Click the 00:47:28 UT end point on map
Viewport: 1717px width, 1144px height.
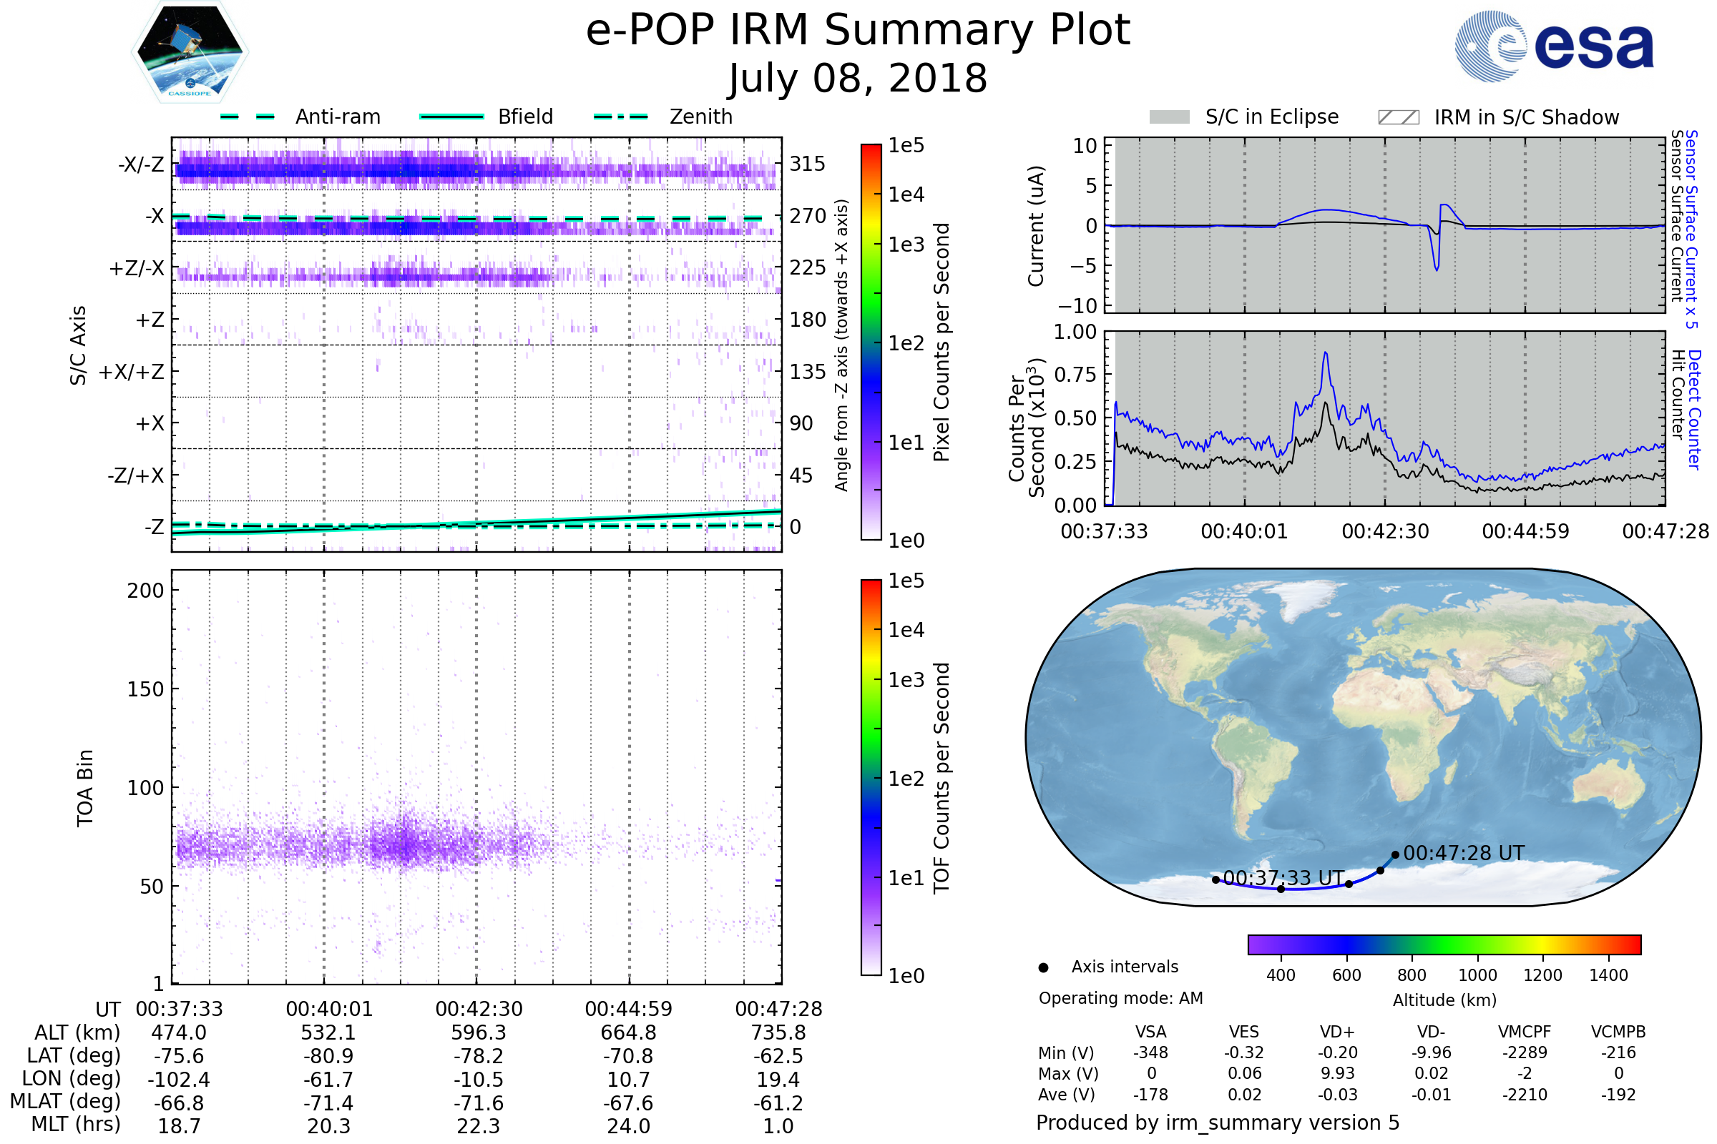(x=1395, y=854)
